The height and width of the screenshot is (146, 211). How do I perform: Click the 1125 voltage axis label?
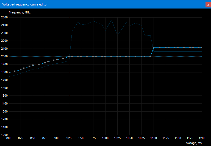166,138
